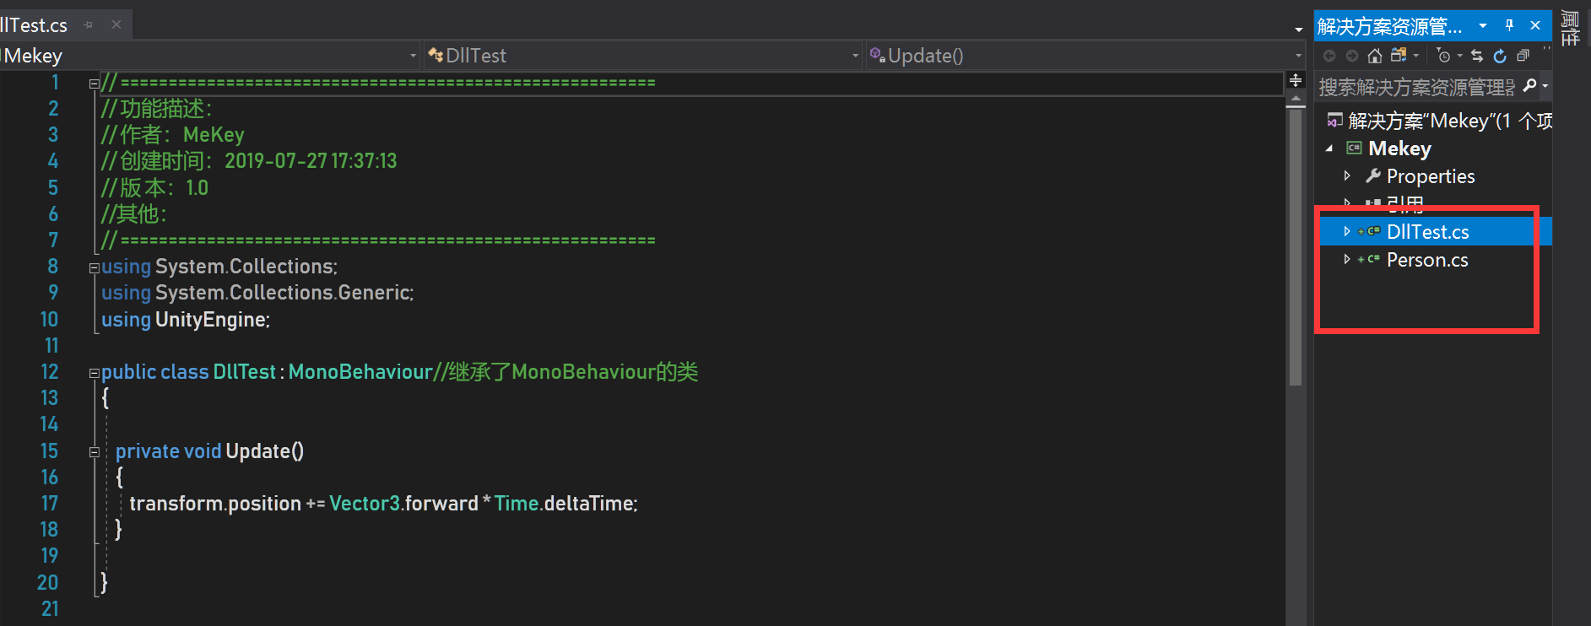
Task: Open the Mekey project navigation dropdown
Action: (x=414, y=56)
